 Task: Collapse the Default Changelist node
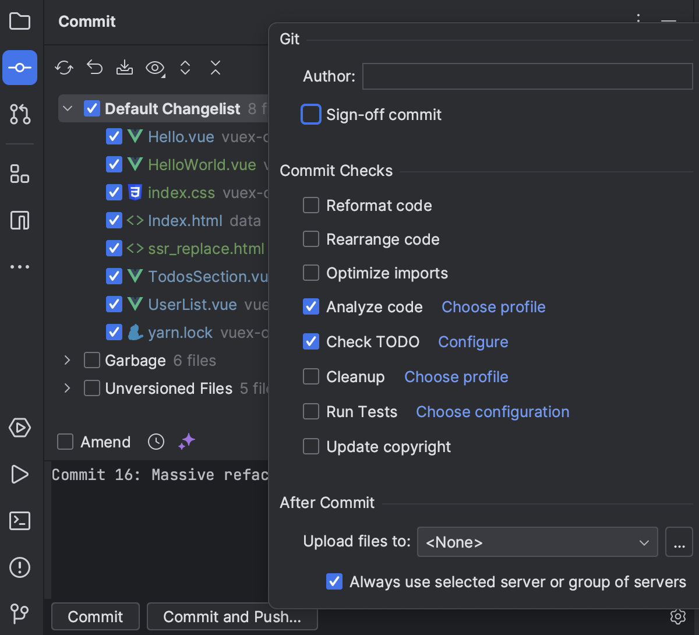point(68,109)
